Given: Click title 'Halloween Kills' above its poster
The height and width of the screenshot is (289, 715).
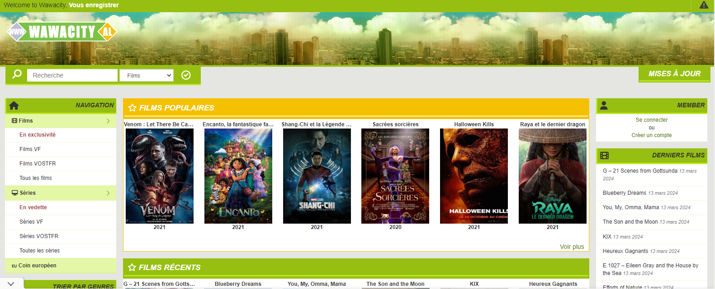Looking at the screenshot, I should click(x=474, y=124).
